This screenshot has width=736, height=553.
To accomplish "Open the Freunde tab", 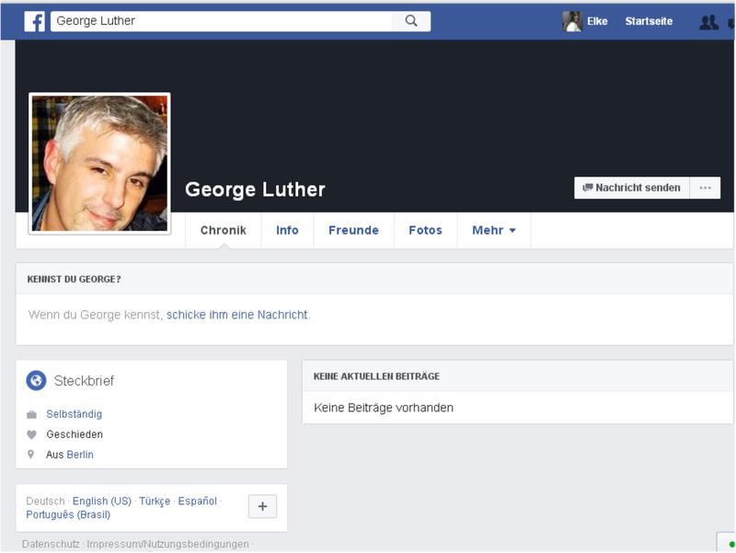I will [353, 230].
